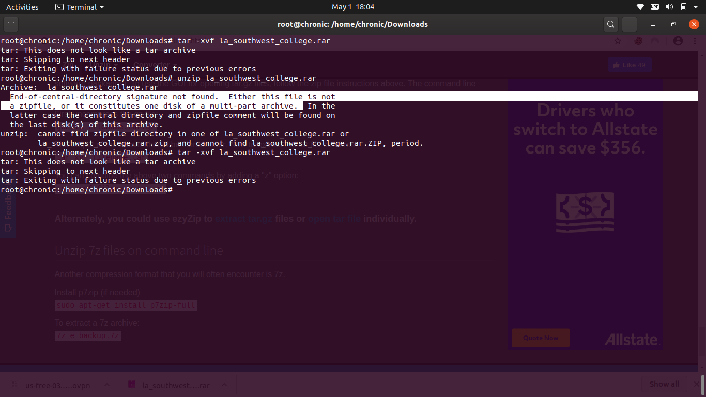Screen dimensions: 706x397
Task: Open a new terminal tab
Action: [11, 24]
